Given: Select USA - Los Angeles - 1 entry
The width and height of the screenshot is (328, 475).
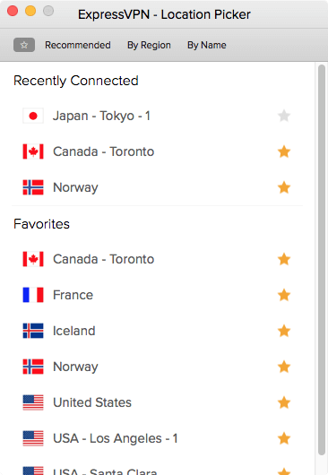Looking at the screenshot, I should coord(157,438).
